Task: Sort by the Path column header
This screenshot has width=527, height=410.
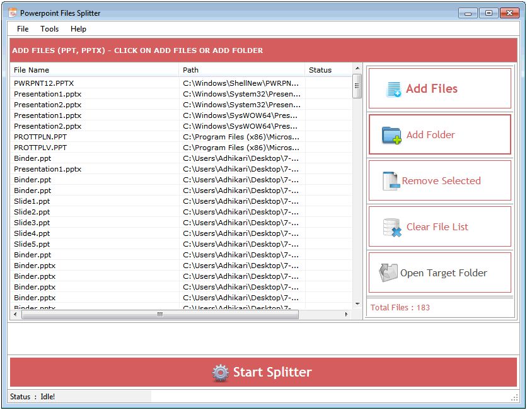Action: click(x=241, y=70)
